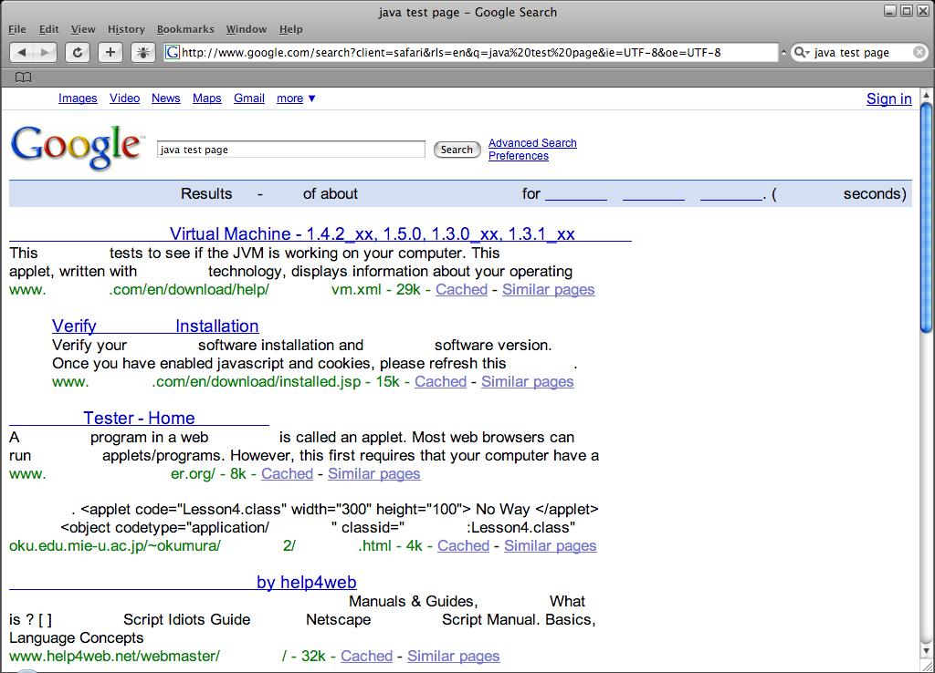Click the 'www.help4web.net/webmaster/' green URL text

coord(114,656)
